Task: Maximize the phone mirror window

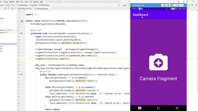Action: pyautogui.click(x=179, y=2)
